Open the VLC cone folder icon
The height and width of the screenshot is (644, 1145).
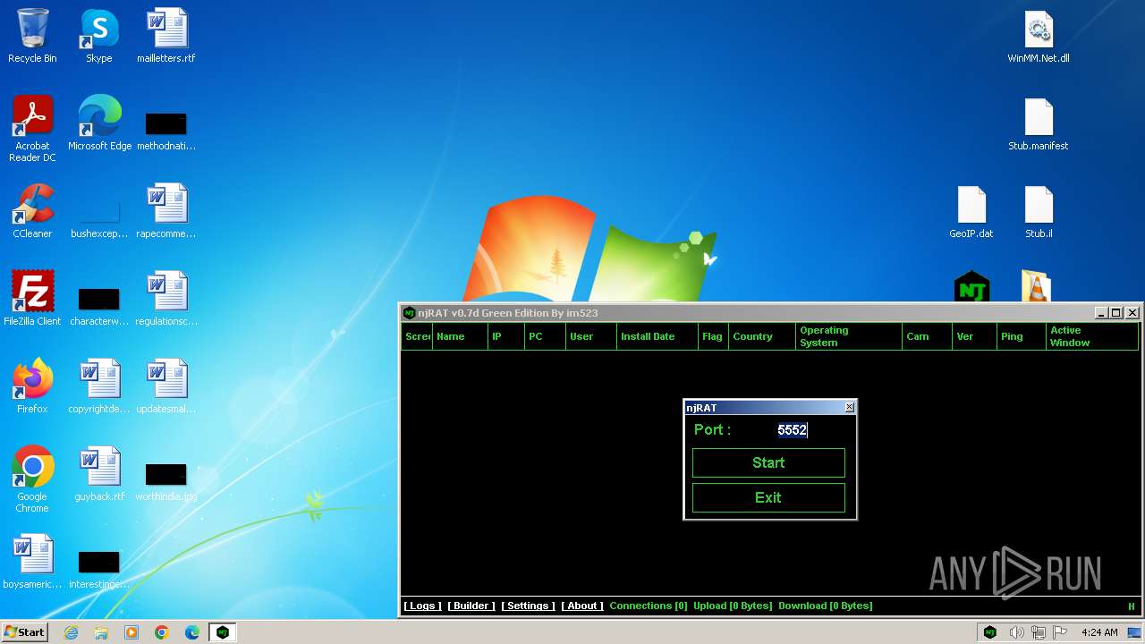pos(1036,287)
